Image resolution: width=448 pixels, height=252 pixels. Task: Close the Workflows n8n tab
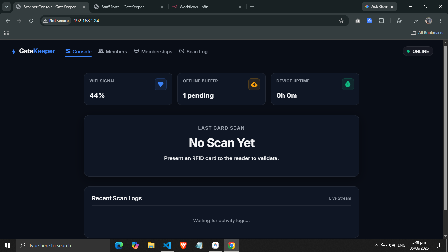tap(240, 7)
